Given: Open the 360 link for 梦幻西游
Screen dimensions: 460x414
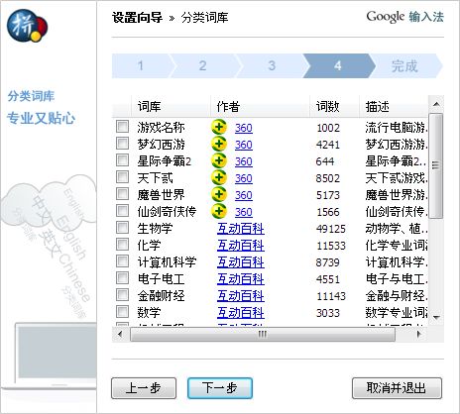Looking at the screenshot, I should (244, 145).
